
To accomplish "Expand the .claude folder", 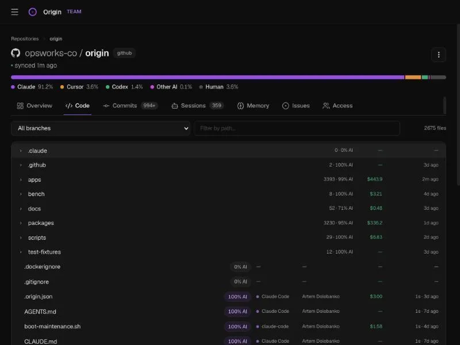I will click(21, 151).
